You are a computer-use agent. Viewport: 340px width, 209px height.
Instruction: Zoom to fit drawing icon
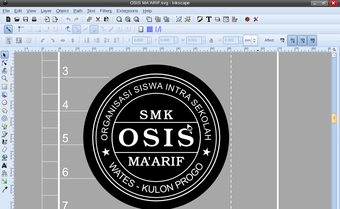coord(128,19)
